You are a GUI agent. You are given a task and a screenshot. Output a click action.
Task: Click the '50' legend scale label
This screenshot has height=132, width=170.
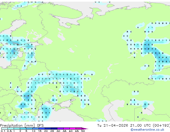tap(83, 131)
